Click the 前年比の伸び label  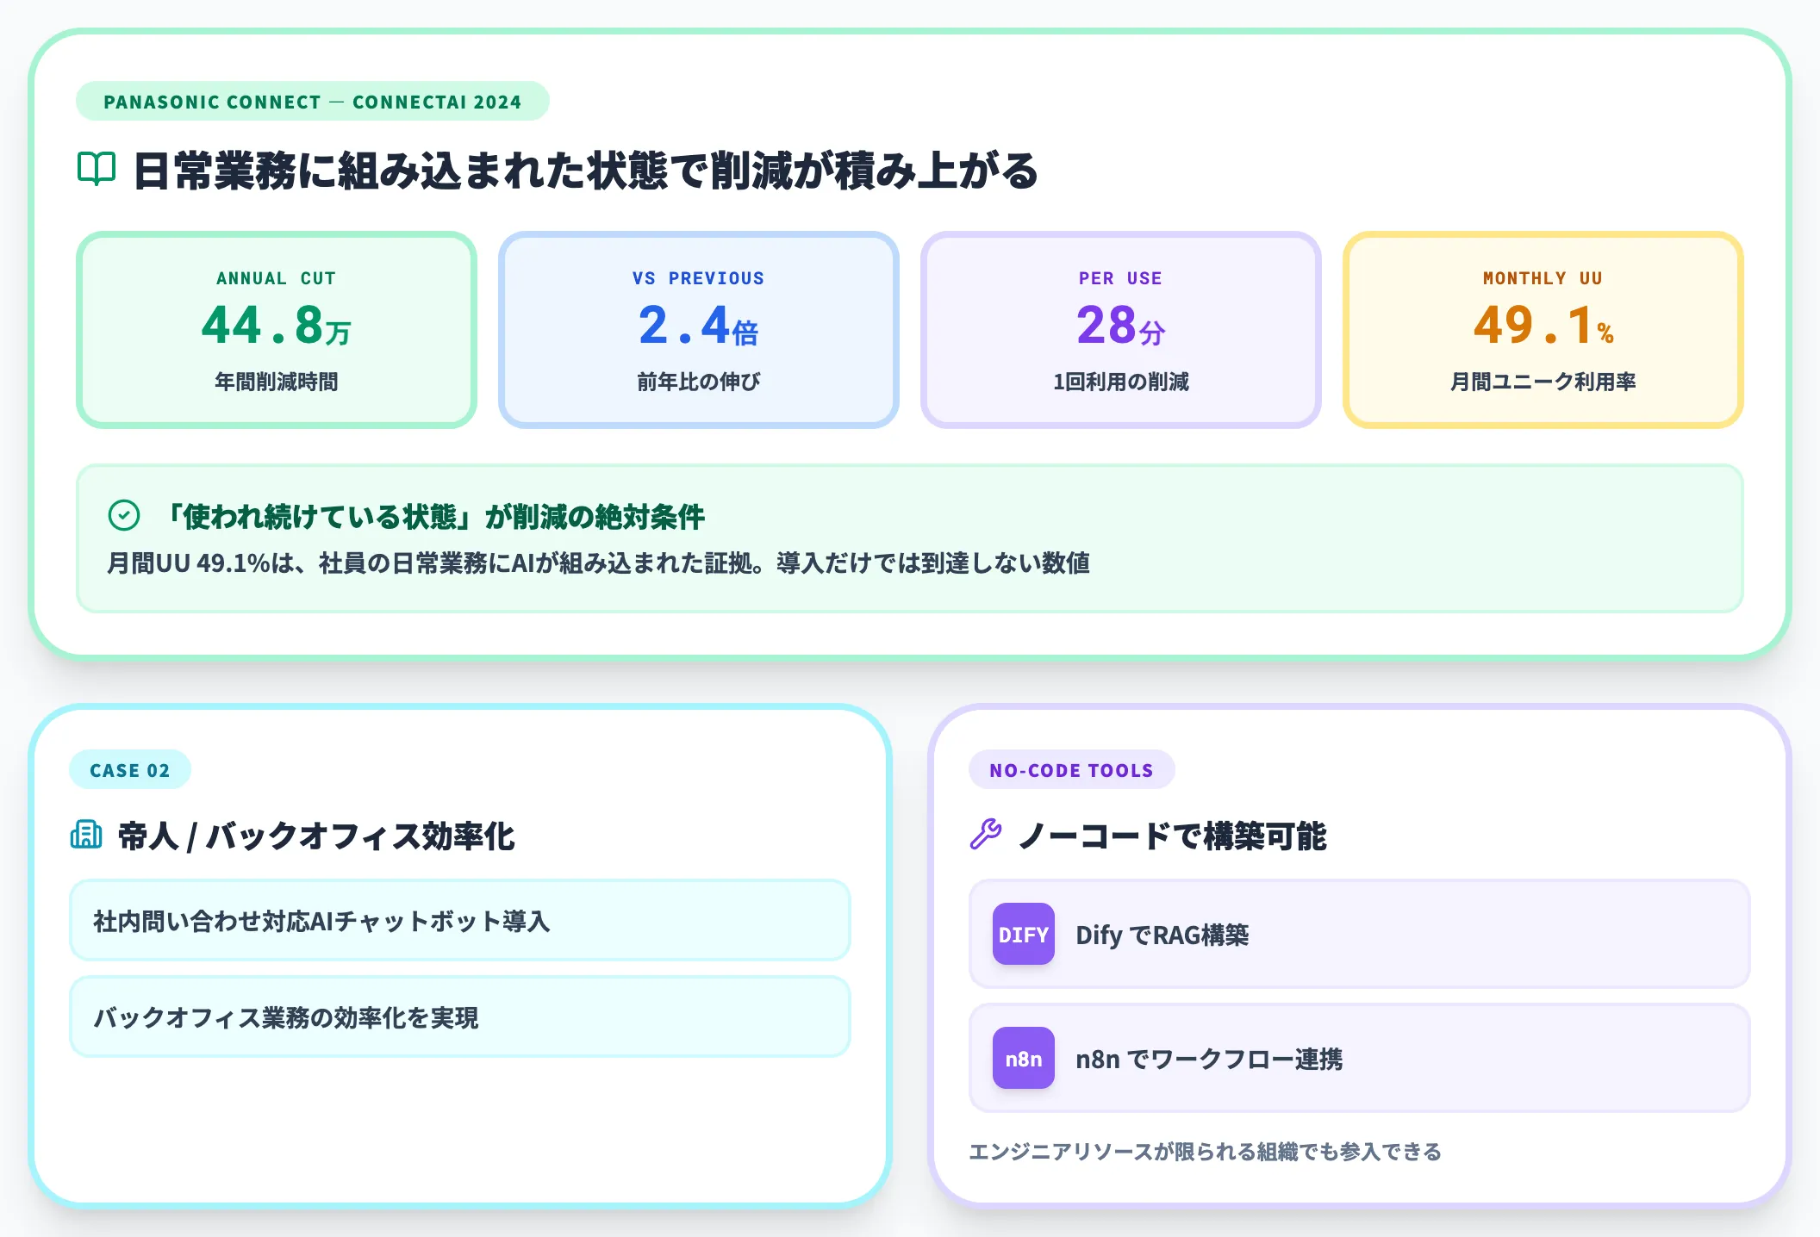coord(699,382)
